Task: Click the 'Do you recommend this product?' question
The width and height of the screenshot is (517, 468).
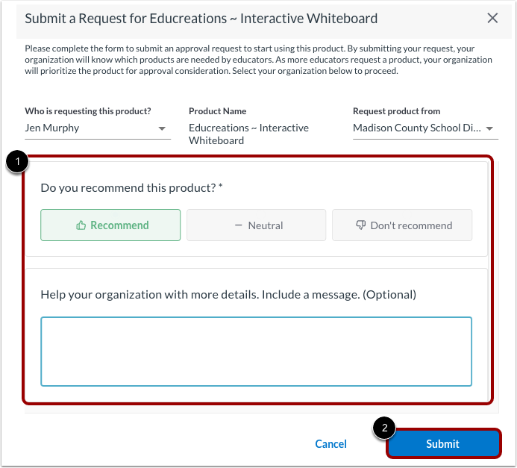Action: point(131,187)
